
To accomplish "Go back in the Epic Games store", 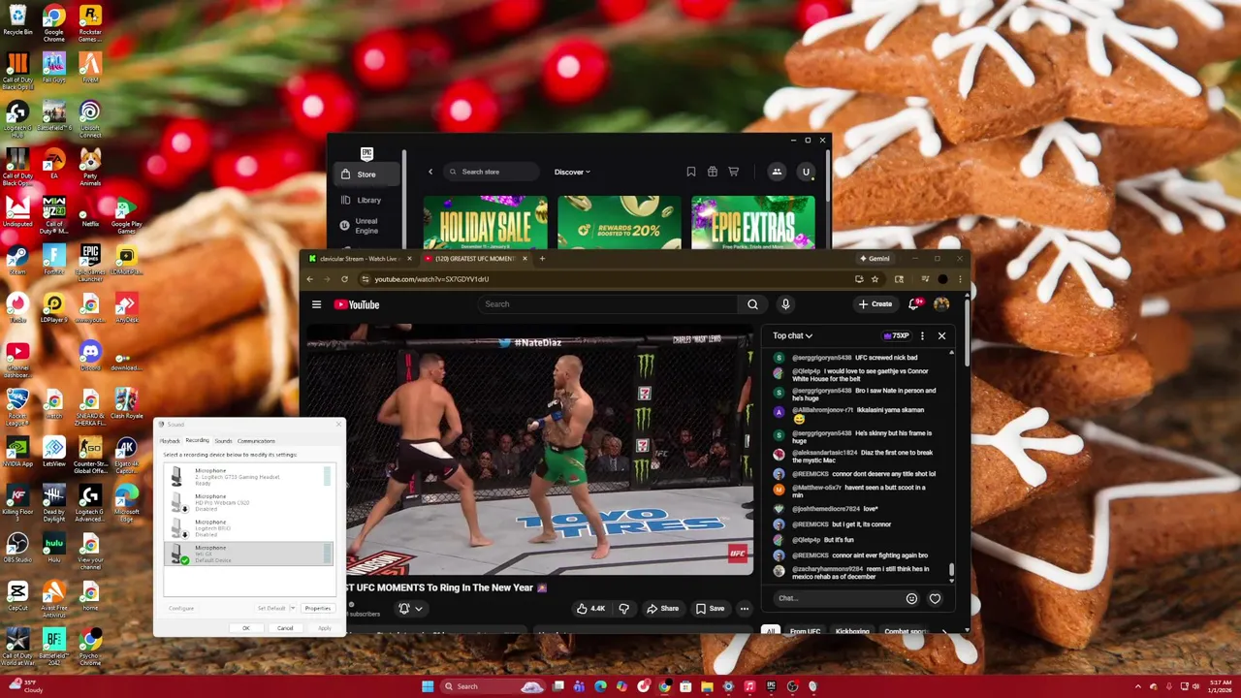I will coord(430,172).
